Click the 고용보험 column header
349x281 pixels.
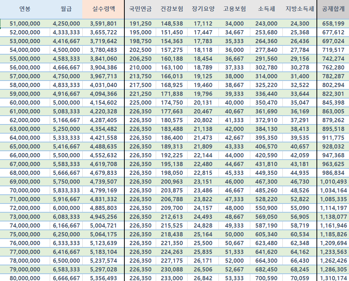(x=234, y=9)
